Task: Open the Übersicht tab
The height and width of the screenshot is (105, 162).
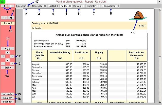Action: (39, 6)
